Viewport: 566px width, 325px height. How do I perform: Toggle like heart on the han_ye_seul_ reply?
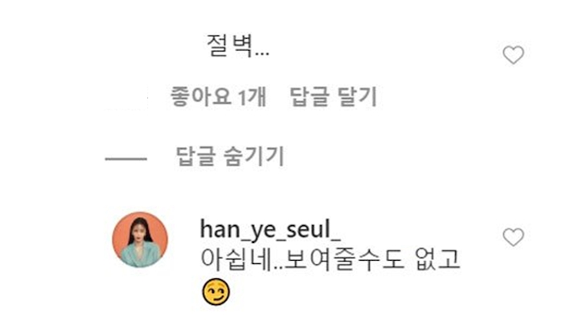[x=513, y=237]
